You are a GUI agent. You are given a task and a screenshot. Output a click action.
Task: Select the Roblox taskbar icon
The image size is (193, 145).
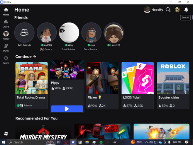click(73, 142)
